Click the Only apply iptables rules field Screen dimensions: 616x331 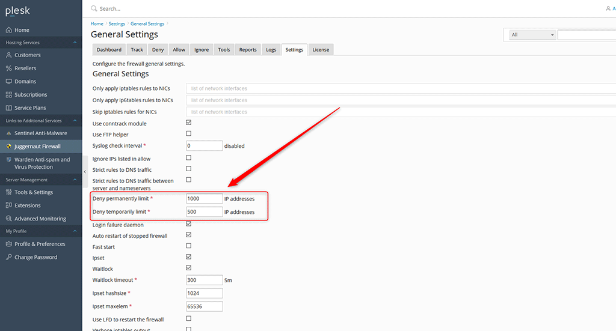401,89
